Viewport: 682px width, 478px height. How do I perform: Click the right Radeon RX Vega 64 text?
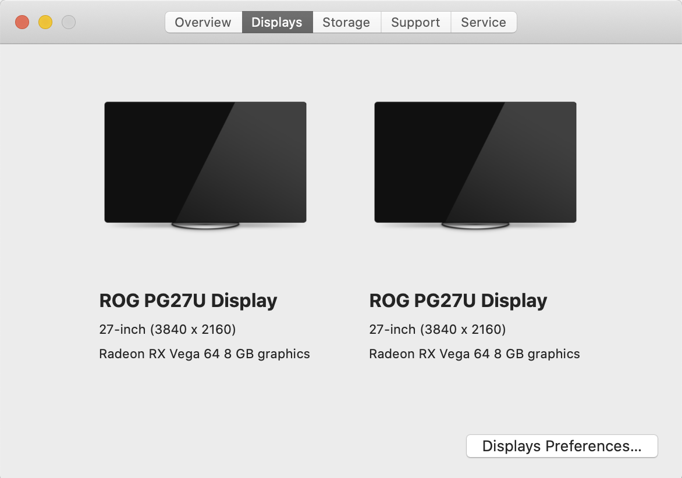coord(474,354)
